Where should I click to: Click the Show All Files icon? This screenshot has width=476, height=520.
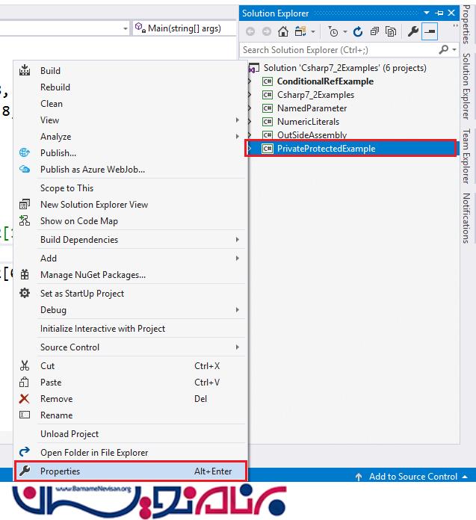[390, 31]
